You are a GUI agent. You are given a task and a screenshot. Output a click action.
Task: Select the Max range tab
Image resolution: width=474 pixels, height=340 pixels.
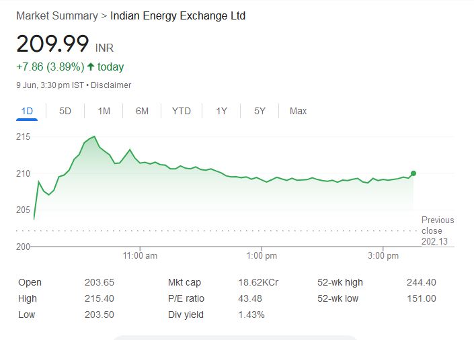click(x=298, y=111)
